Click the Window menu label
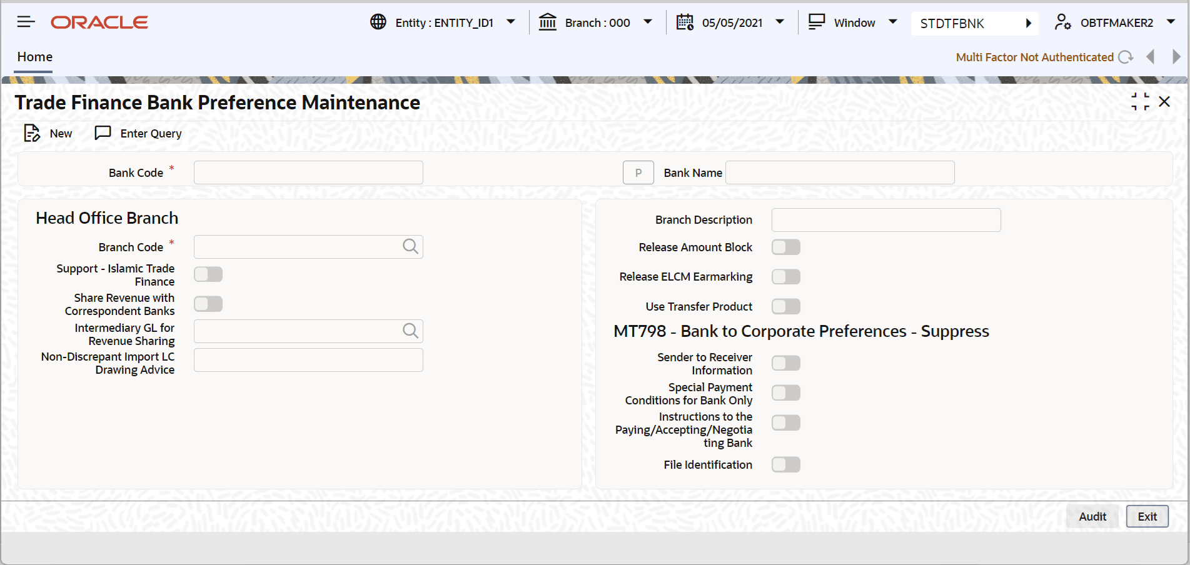Image resolution: width=1190 pixels, height=565 pixels. 855,22
